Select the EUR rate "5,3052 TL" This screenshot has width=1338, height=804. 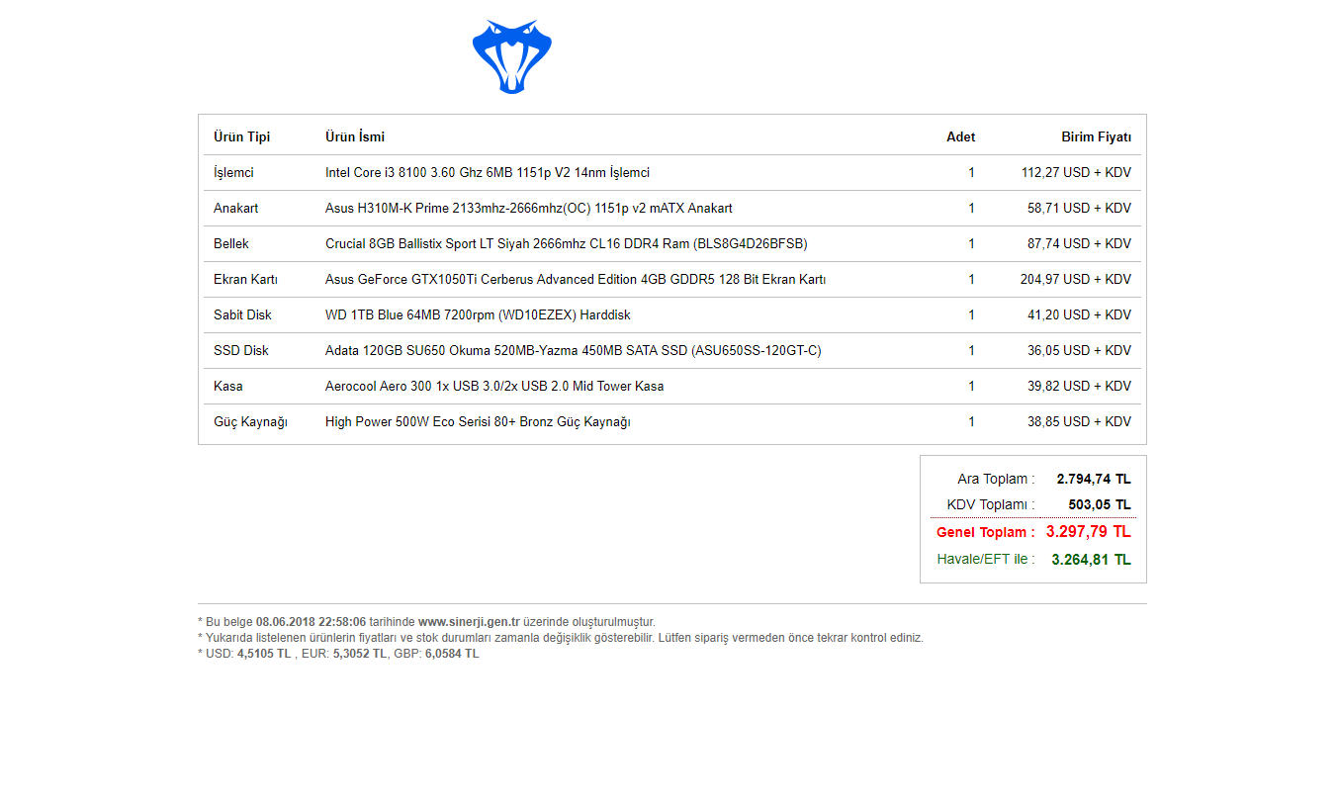coord(360,654)
